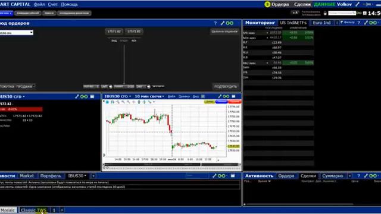
Task: Open wrench settings in news panel
Action: pyautogui.click(x=214, y=176)
